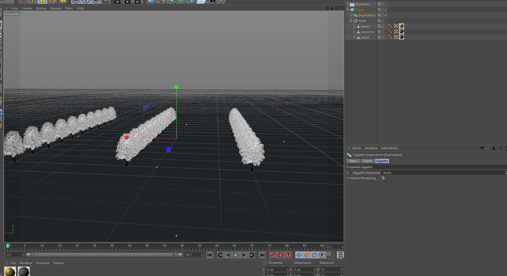Screen dimensions: 507x276
Task: Toggle position keyframe recording
Action: [x=299, y=255]
